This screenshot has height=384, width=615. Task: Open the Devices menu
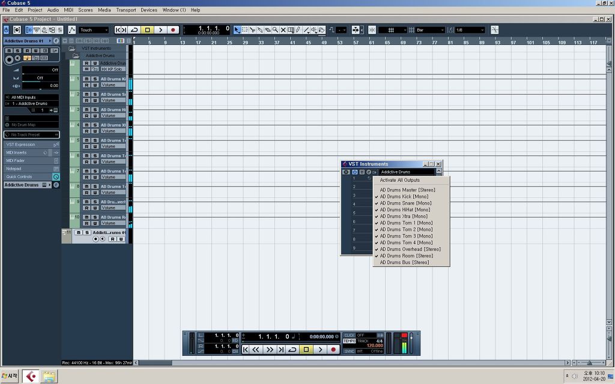(x=149, y=10)
